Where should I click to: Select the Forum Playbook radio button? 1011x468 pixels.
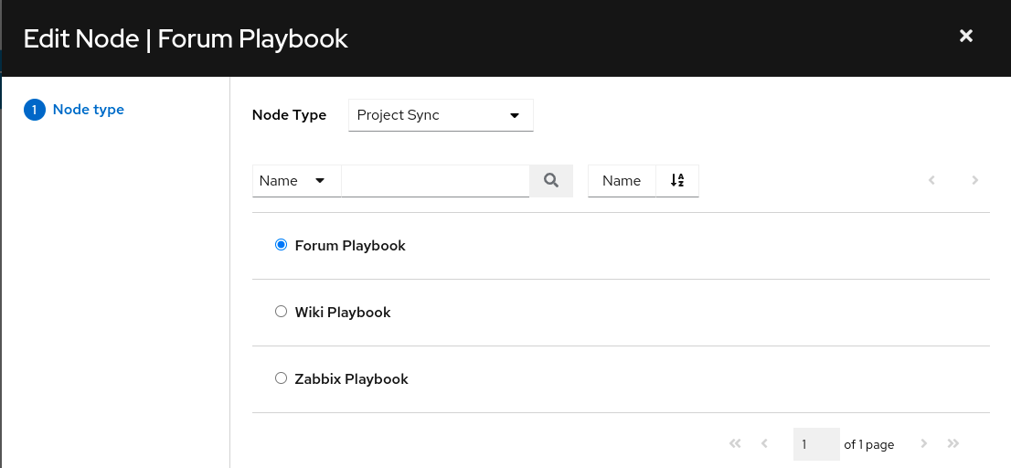pos(282,245)
